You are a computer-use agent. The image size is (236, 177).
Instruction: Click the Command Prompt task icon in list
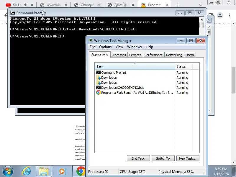pyautogui.click(x=99, y=73)
